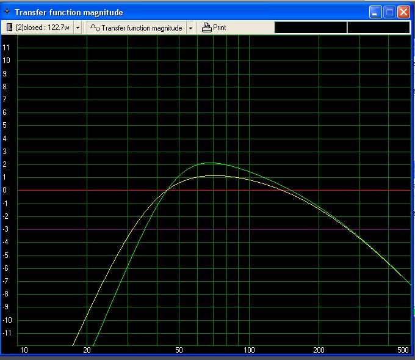Image resolution: width=415 pixels, height=360 pixels.
Task: Minimize the Transfer function magnitude window
Action: coord(375,12)
